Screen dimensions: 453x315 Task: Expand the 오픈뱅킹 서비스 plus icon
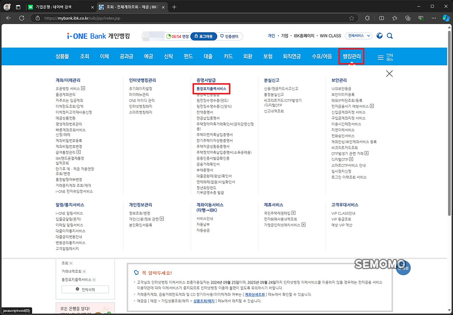click(x=83, y=88)
